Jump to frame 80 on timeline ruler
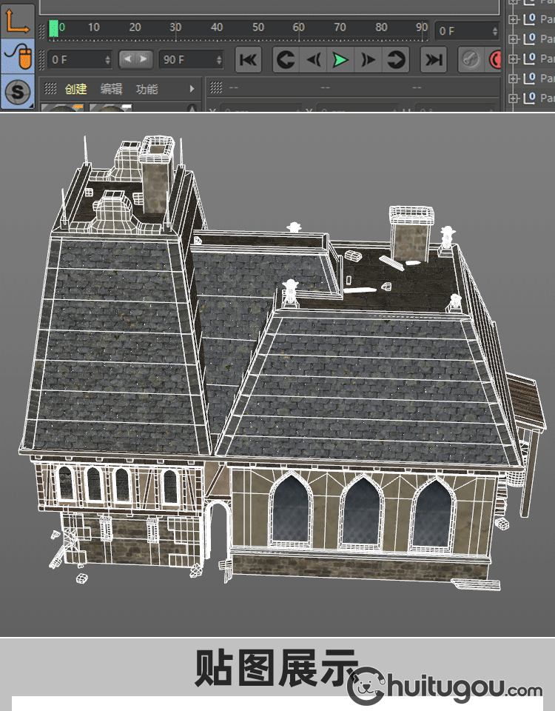The image size is (555, 711). (382, 27)
